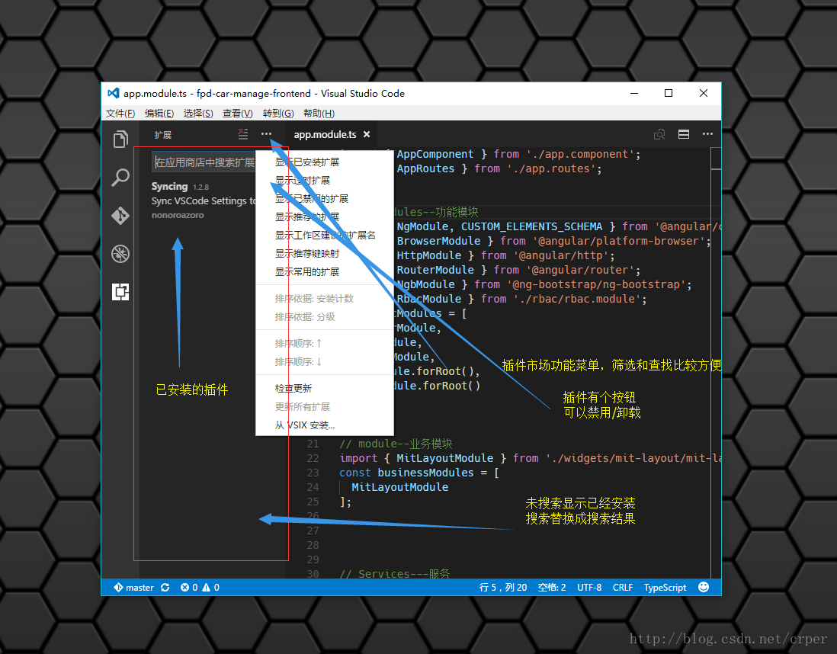Click the editor vertical scrollbar

[x=716, y=363]
